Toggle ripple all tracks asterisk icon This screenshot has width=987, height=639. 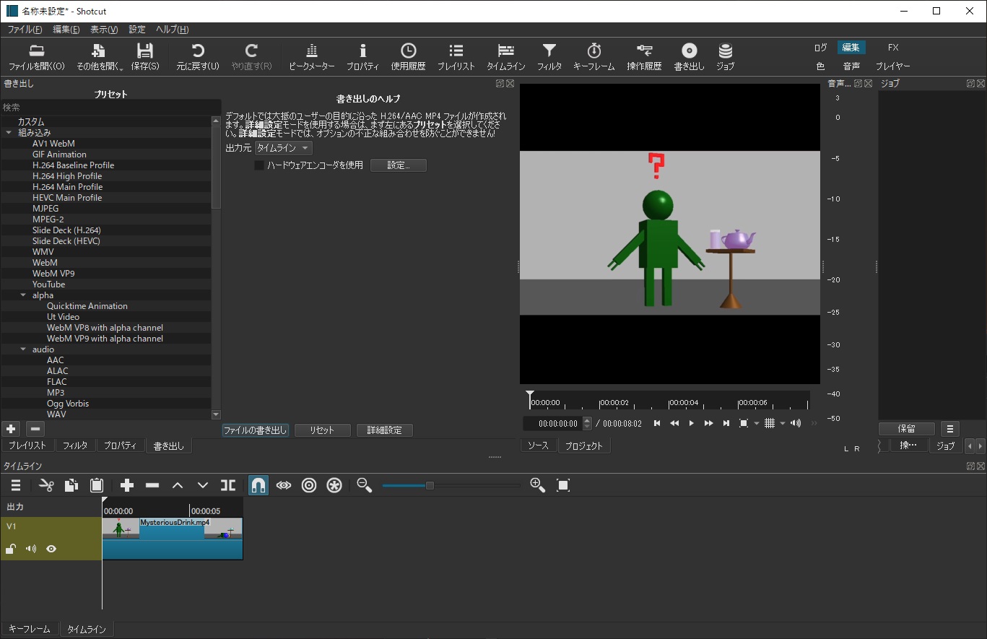click(x=334, y=485)
